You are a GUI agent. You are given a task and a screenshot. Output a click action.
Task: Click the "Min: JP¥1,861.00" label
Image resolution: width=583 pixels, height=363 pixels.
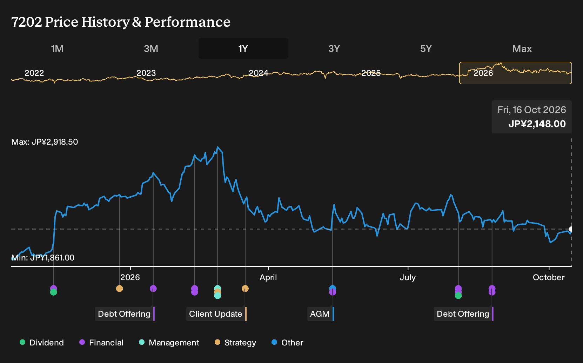(43, 258)
